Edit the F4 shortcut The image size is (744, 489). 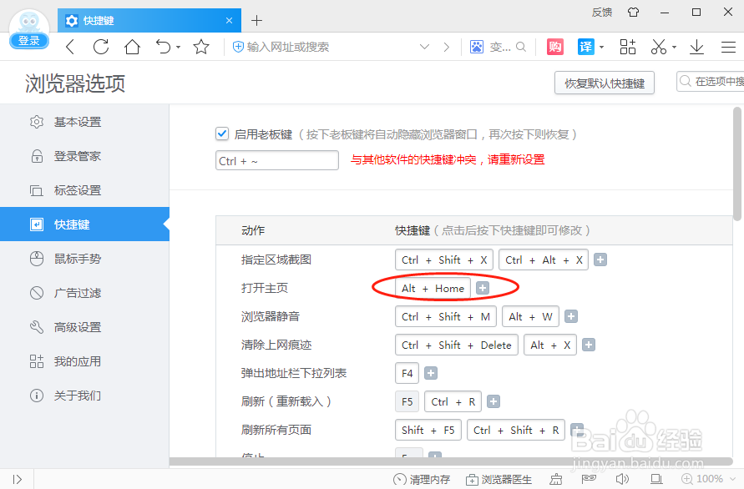407,373
